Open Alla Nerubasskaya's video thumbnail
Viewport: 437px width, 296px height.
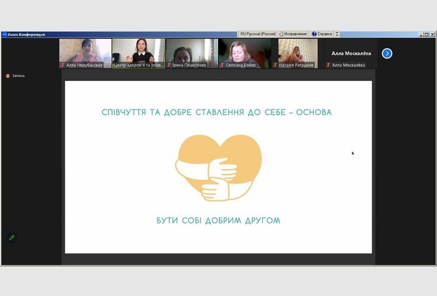[85, 54]
